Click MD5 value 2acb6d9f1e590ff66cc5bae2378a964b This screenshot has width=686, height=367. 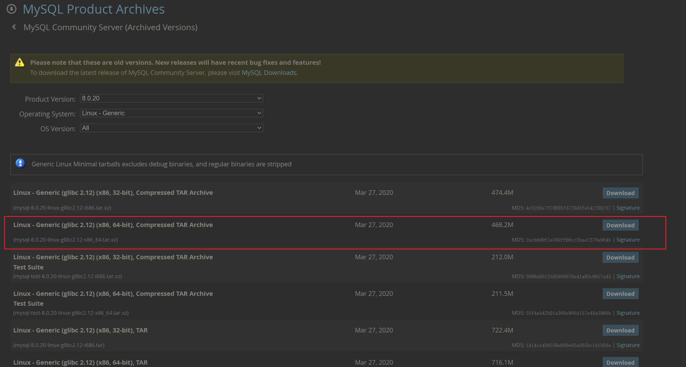click(x=568, y=240)
